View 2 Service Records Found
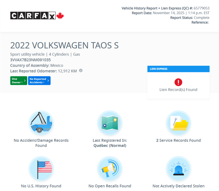The height and width of the screenshot is (191, 219). tap(178, 140)
